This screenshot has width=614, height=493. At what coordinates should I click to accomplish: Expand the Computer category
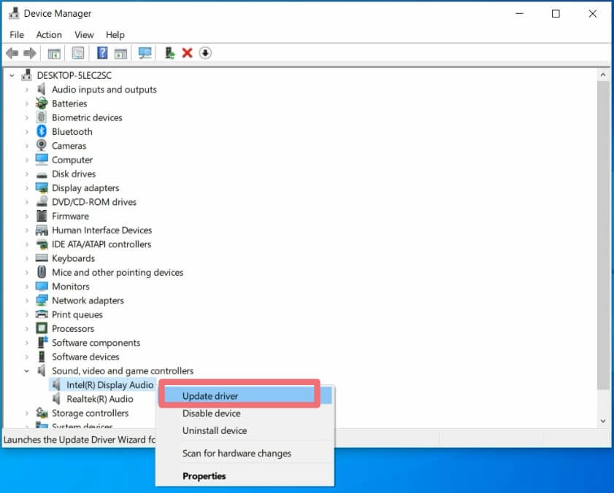click(26, 160)
